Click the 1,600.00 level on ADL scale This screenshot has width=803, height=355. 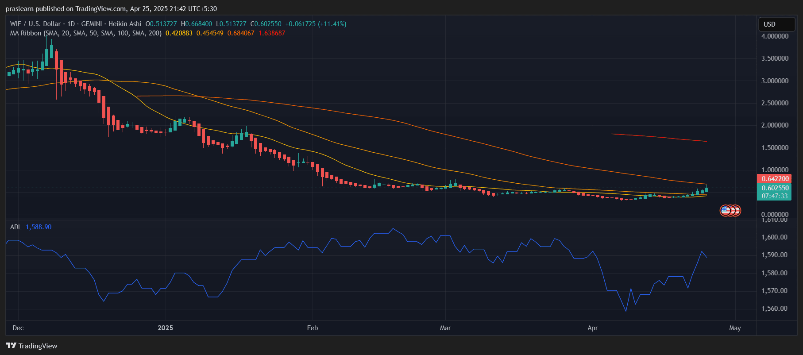pyautogui.click(x=774, y=237)
